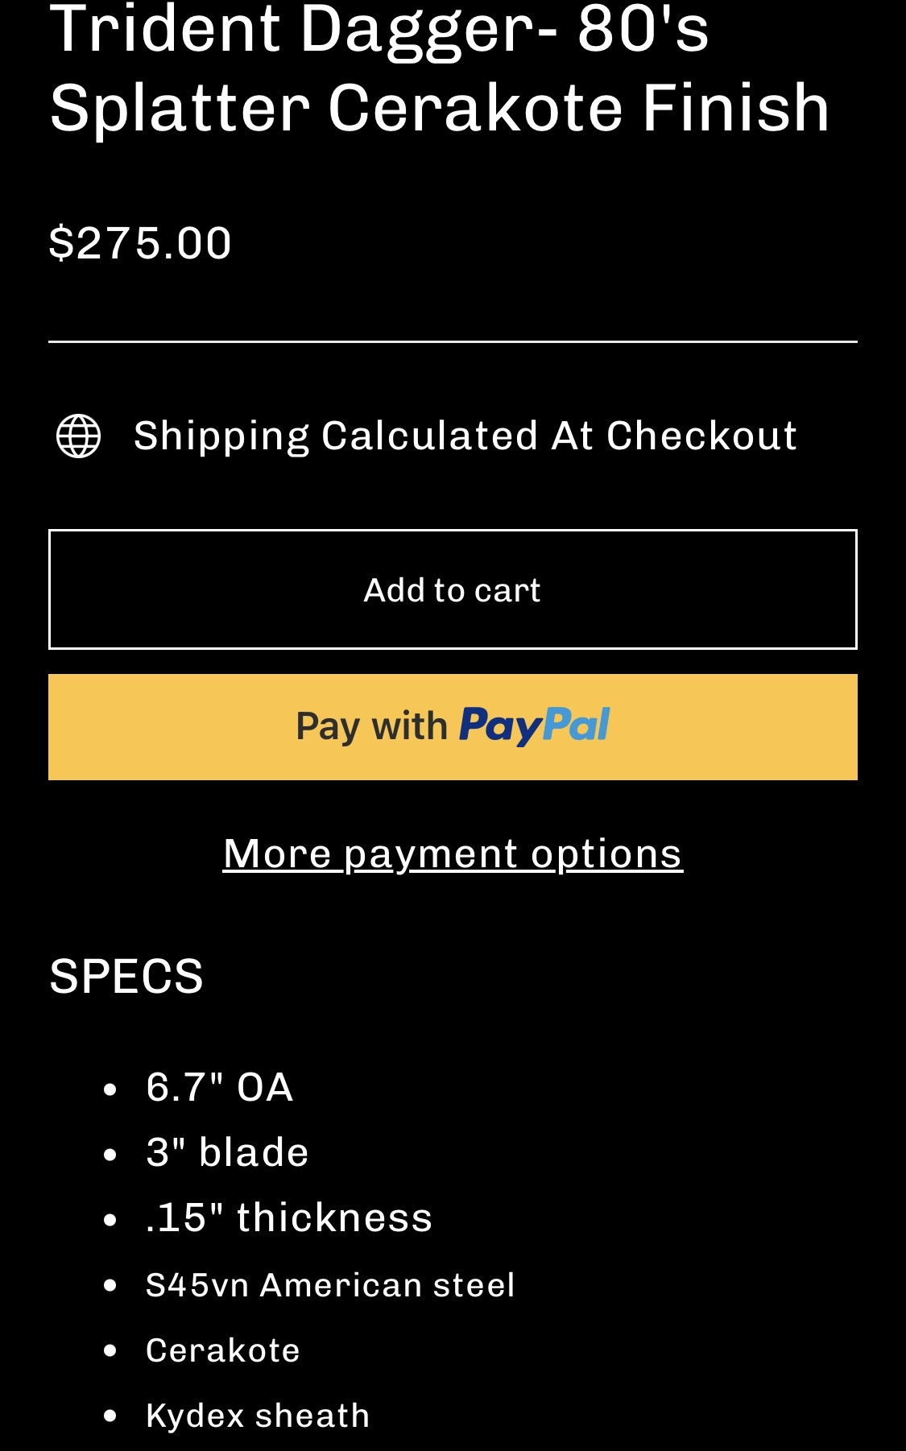Select the Cerakote spec item
The height and width of the screenshot is (1451, 906).
tap(222, 1350)
